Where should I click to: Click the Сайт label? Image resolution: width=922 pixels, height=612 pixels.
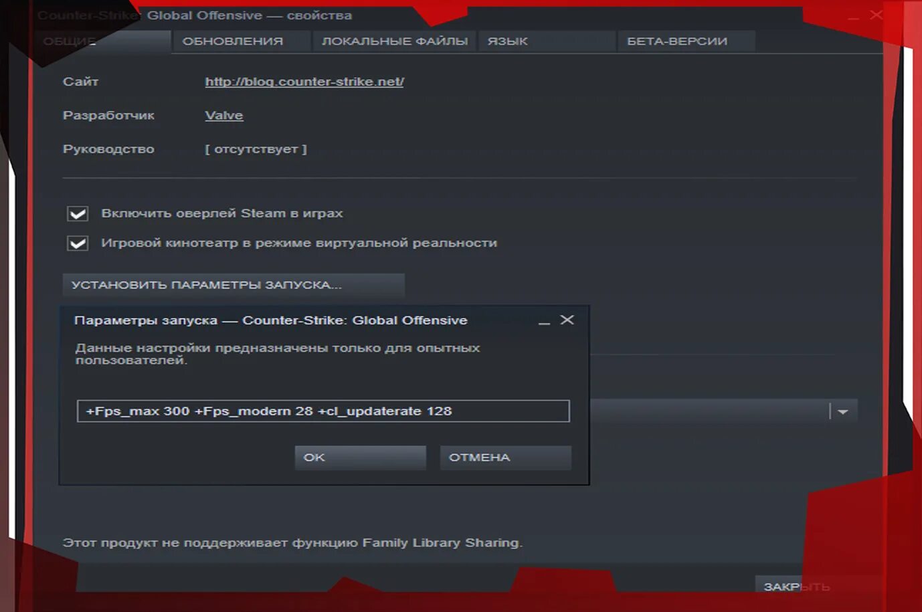coord(80,82)
